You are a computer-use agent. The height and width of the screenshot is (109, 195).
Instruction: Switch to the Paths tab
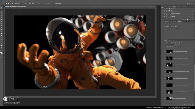tap(174, 40)
